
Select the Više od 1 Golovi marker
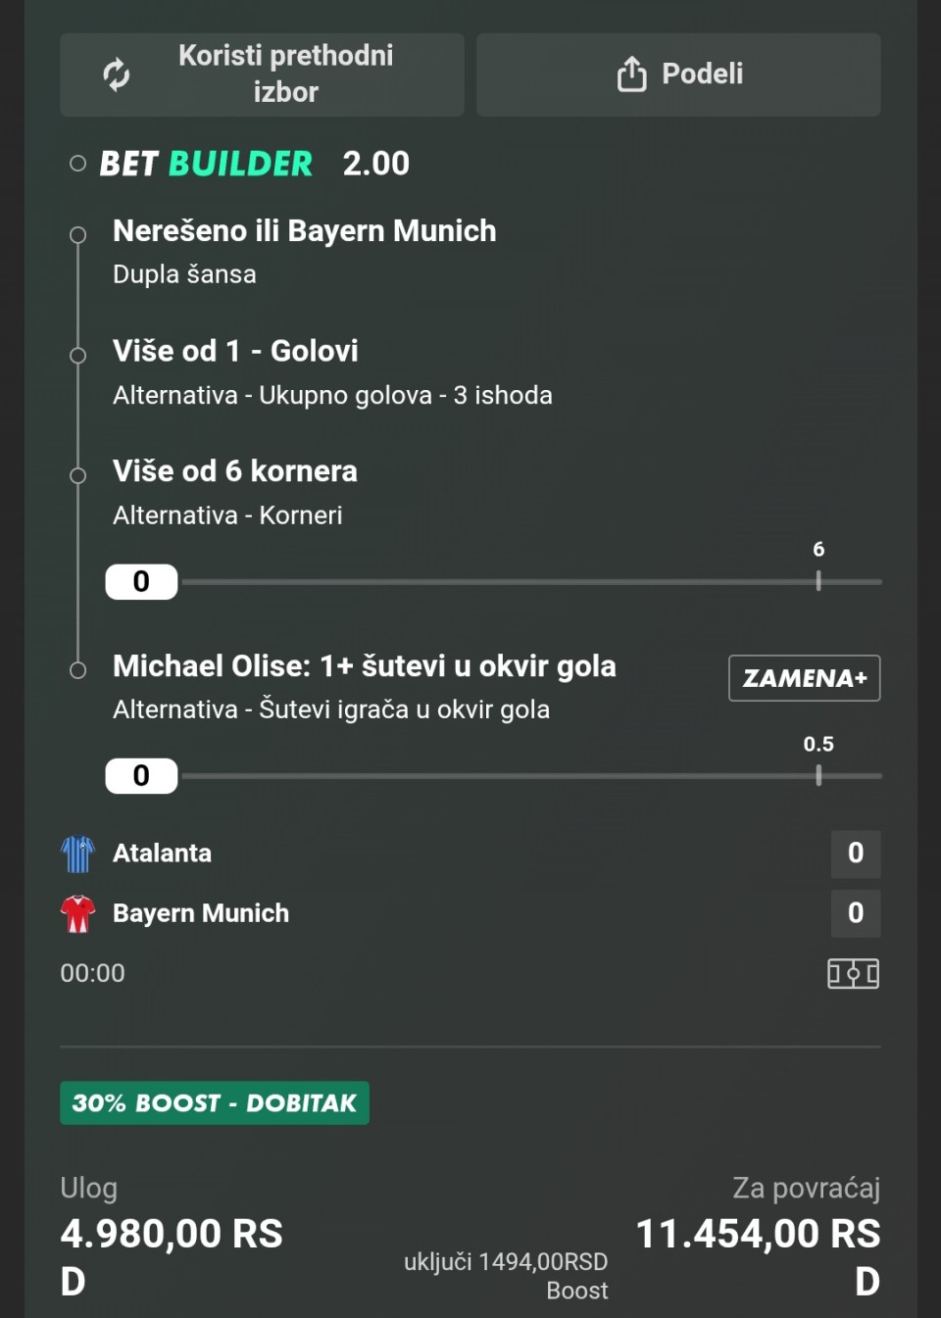point(77,356)
